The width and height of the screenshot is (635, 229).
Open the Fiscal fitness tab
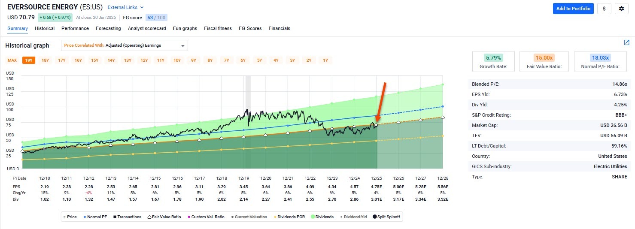218,28
